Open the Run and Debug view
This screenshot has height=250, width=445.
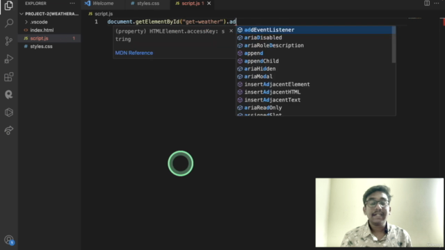tap(9, 59)
